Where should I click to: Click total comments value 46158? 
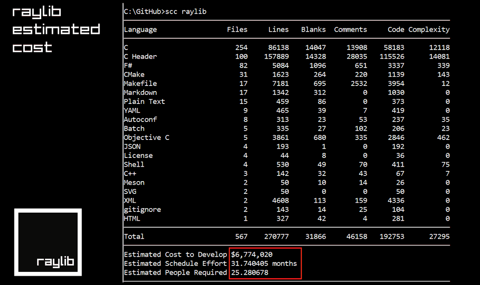(357, 236)
